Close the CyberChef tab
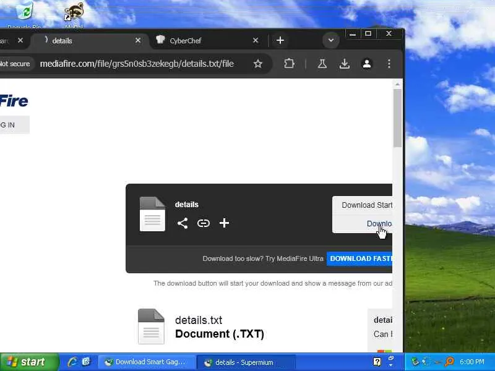The image size is (495, 371). (x=256, y=40)
